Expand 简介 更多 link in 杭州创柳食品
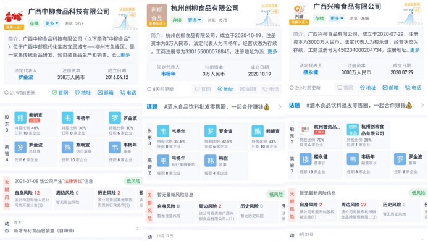Screen dimensions: 428x241 pos(272,51)
